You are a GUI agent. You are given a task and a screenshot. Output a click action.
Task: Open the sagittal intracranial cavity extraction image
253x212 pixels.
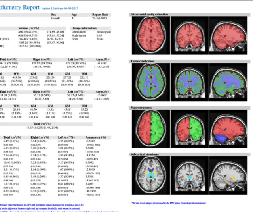pos(228,35)
